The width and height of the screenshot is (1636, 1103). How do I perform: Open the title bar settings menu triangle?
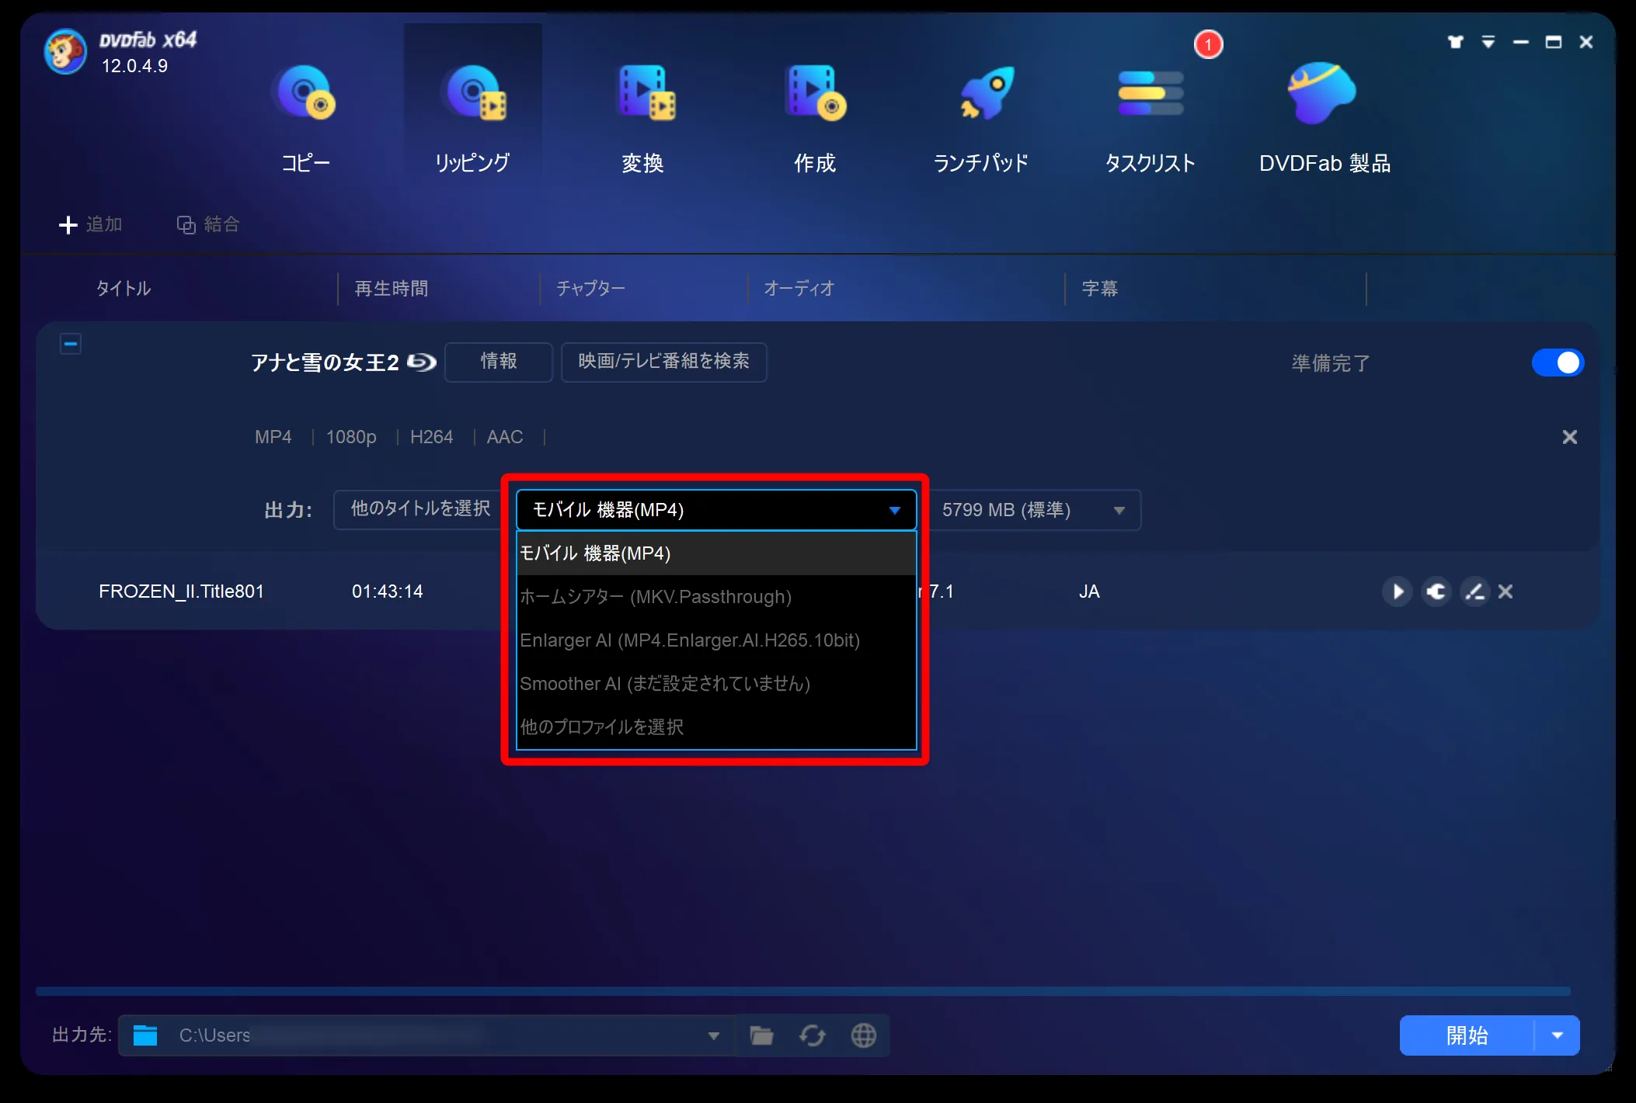(1488, 42)
